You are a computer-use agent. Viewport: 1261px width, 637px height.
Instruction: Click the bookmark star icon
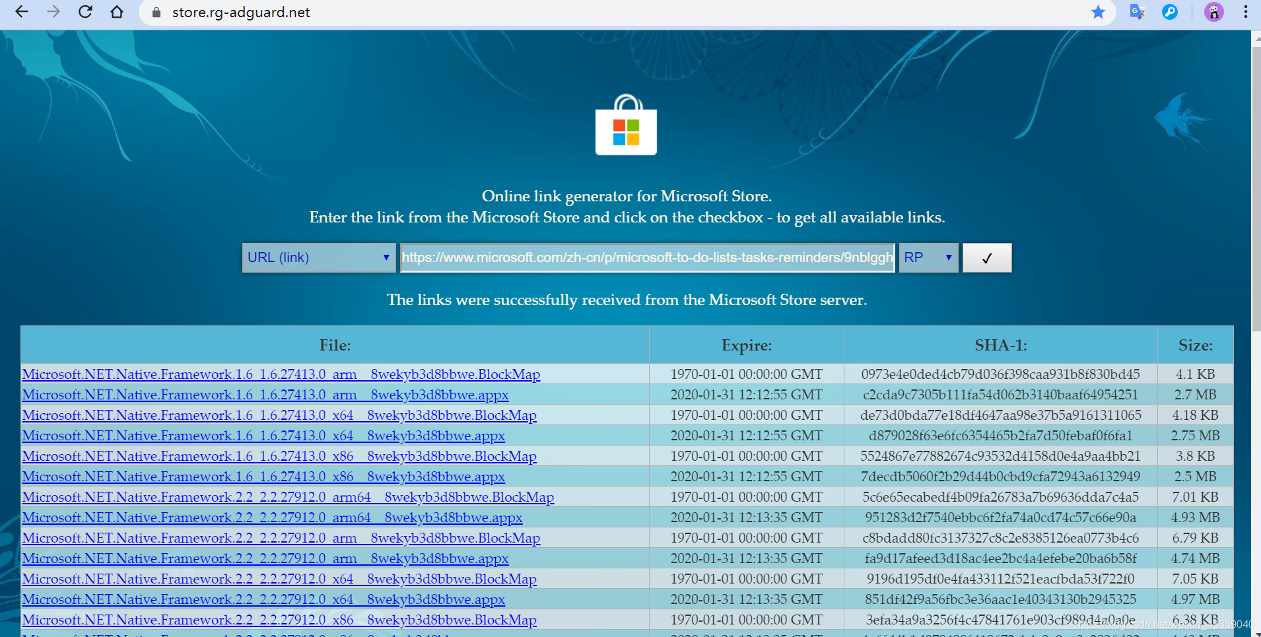click(x=1098, y=12)
